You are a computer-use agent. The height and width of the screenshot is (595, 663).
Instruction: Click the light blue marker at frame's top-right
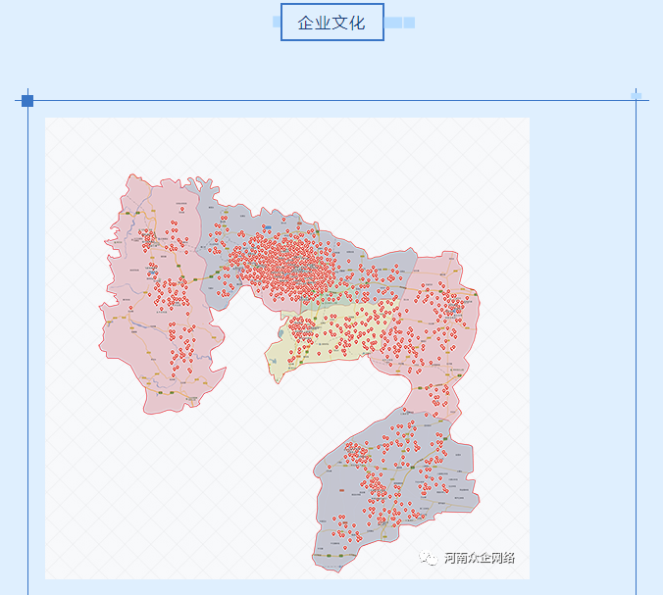click(x=637, y=95)
